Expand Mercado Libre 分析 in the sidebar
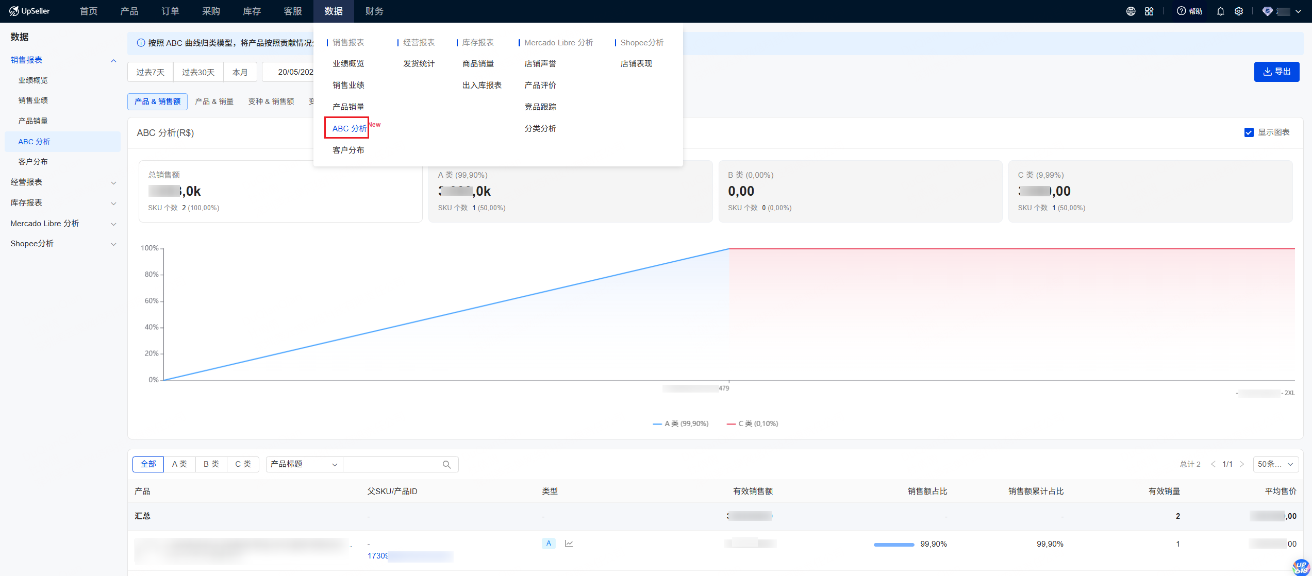1312x576 pixels. [x=113, y=224]
